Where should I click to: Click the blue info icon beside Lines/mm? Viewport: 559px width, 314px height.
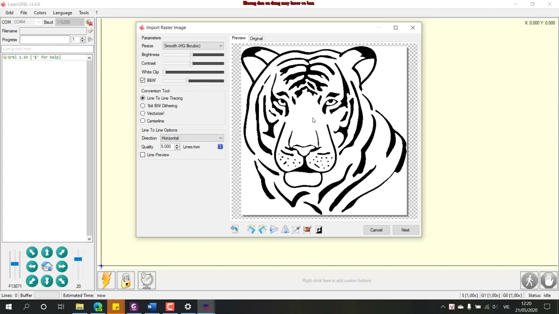pyautogui.click(x=220, y=147)
